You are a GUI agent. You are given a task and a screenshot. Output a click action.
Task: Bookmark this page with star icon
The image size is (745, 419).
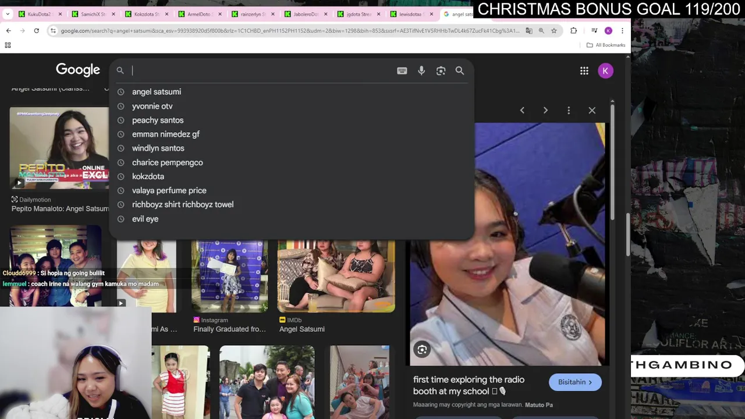tap(554, 30)
